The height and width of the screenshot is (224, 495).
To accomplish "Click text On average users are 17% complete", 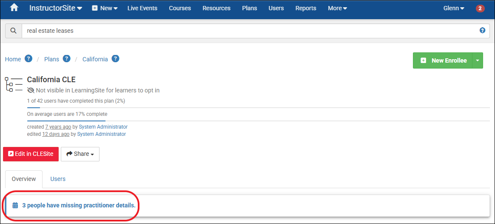I will point(67,114).
